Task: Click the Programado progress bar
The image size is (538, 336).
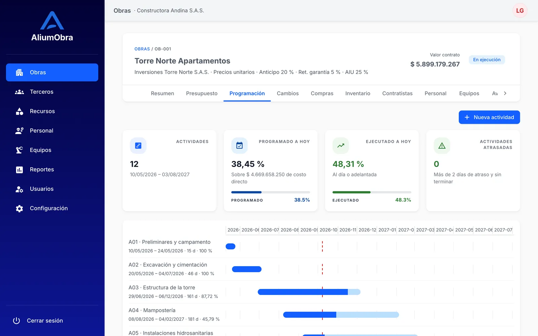Action: click(271, 192)
